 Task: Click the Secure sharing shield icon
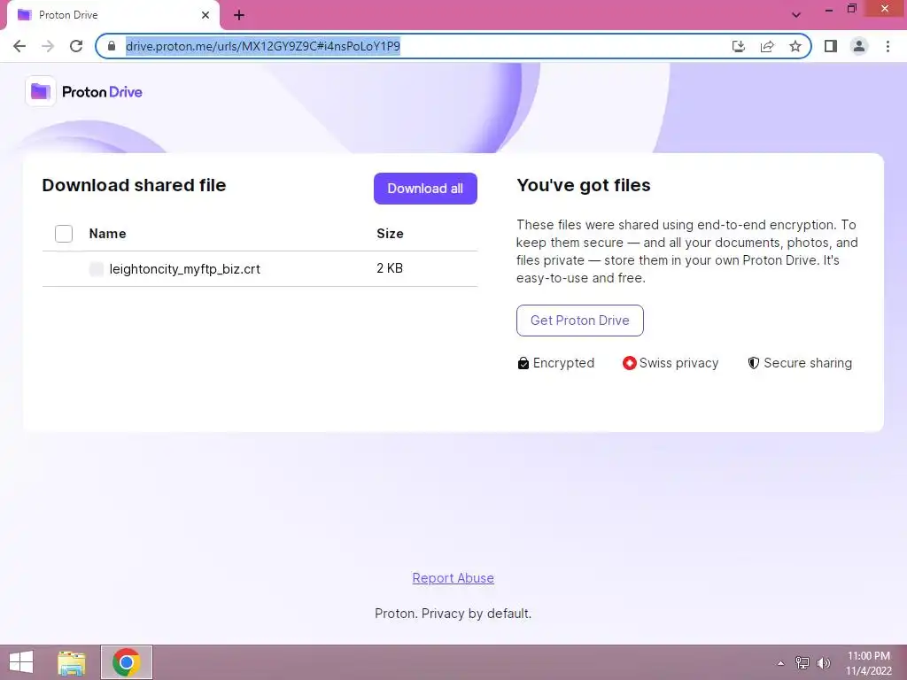[x=753, y=363]
